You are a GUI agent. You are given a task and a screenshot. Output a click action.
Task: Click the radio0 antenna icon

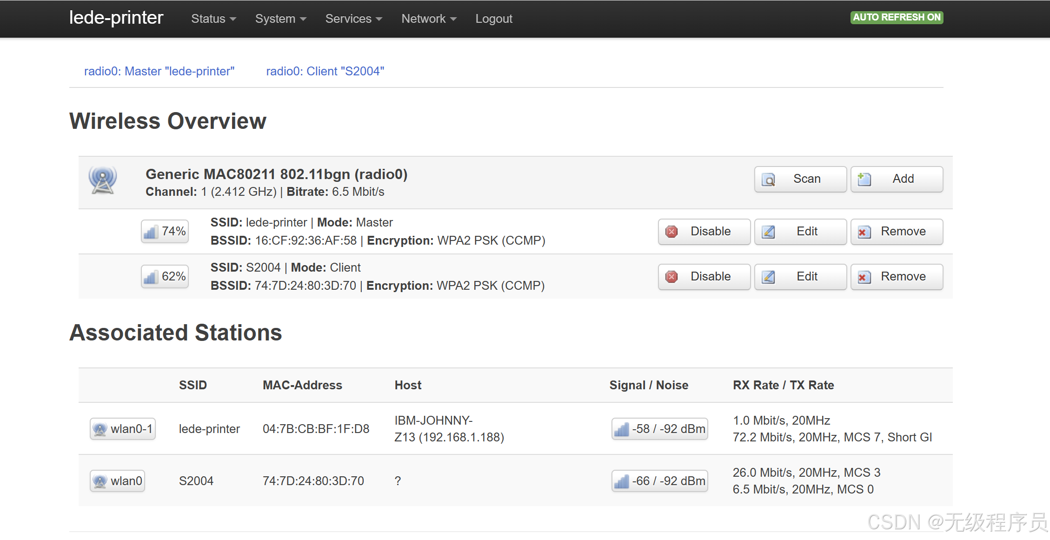(x=103, y=180)
